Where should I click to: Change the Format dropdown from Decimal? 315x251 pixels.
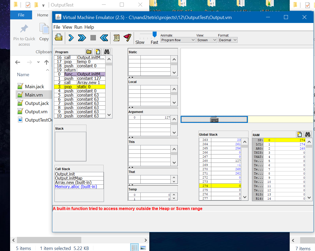228,40
